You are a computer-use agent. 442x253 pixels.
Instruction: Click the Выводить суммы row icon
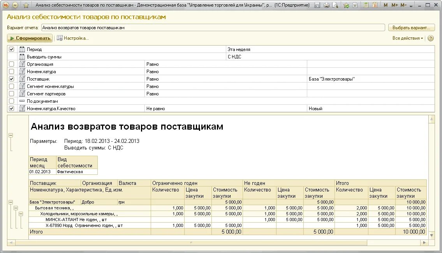coord(22,56)
